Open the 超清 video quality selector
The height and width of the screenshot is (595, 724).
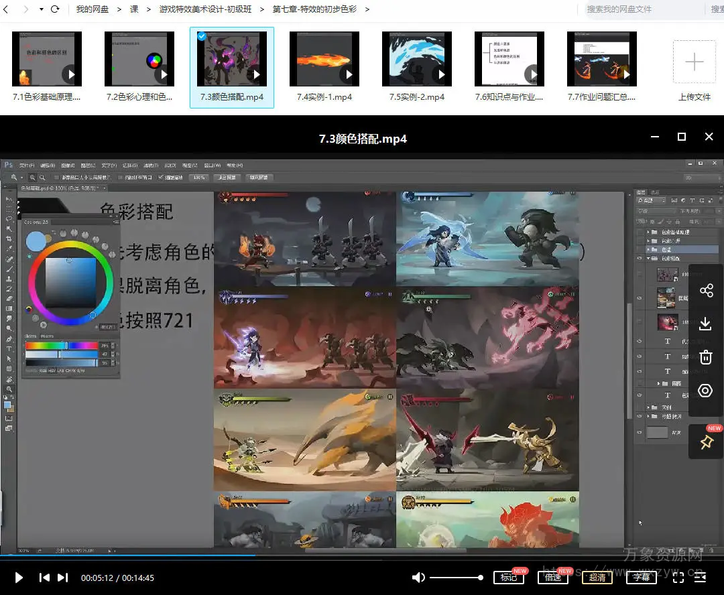pyautogui.click(x=597, y=577)
